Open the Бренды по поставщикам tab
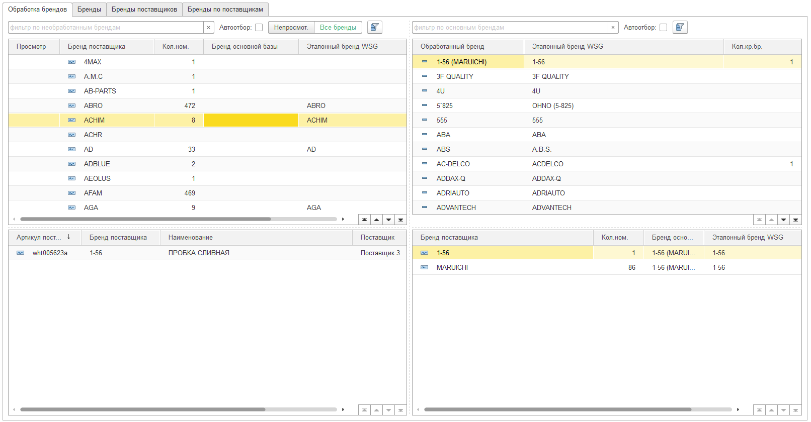Screen dimensions: 811x422 (225, 10)
